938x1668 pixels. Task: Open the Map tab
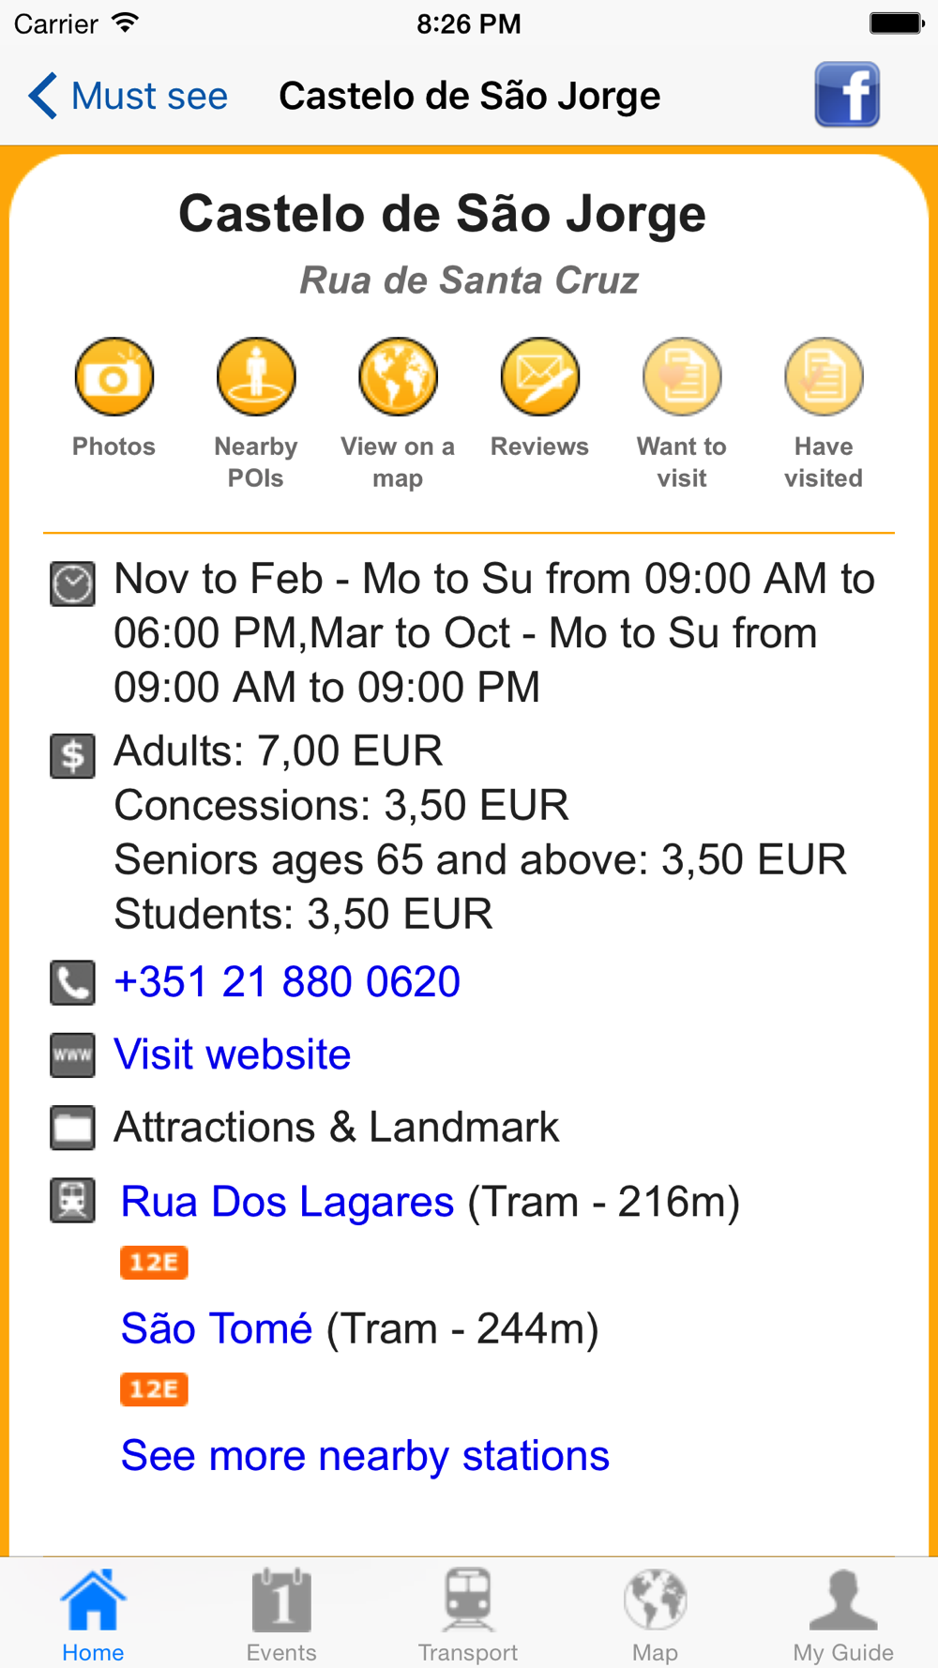click(x=656, y=1615)
